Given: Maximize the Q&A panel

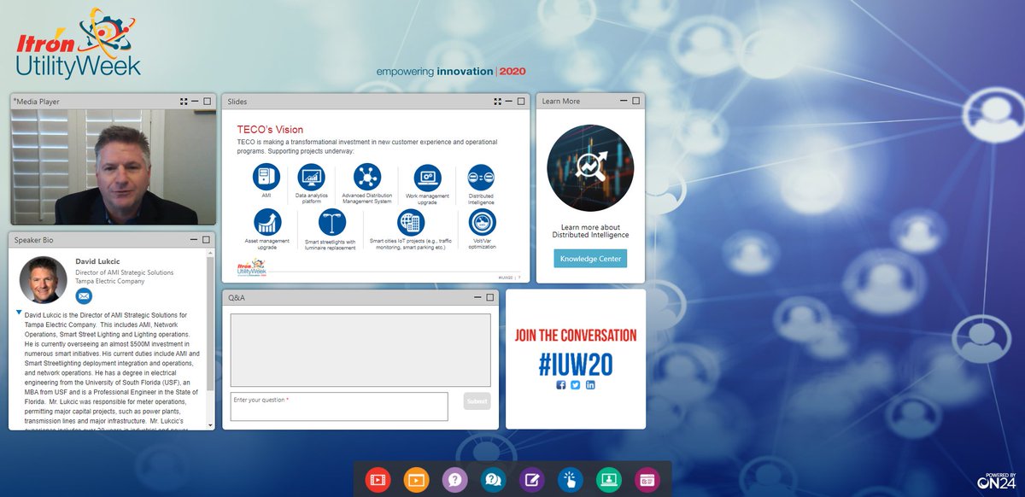Looking at the screenshot, I should point(489,297).
